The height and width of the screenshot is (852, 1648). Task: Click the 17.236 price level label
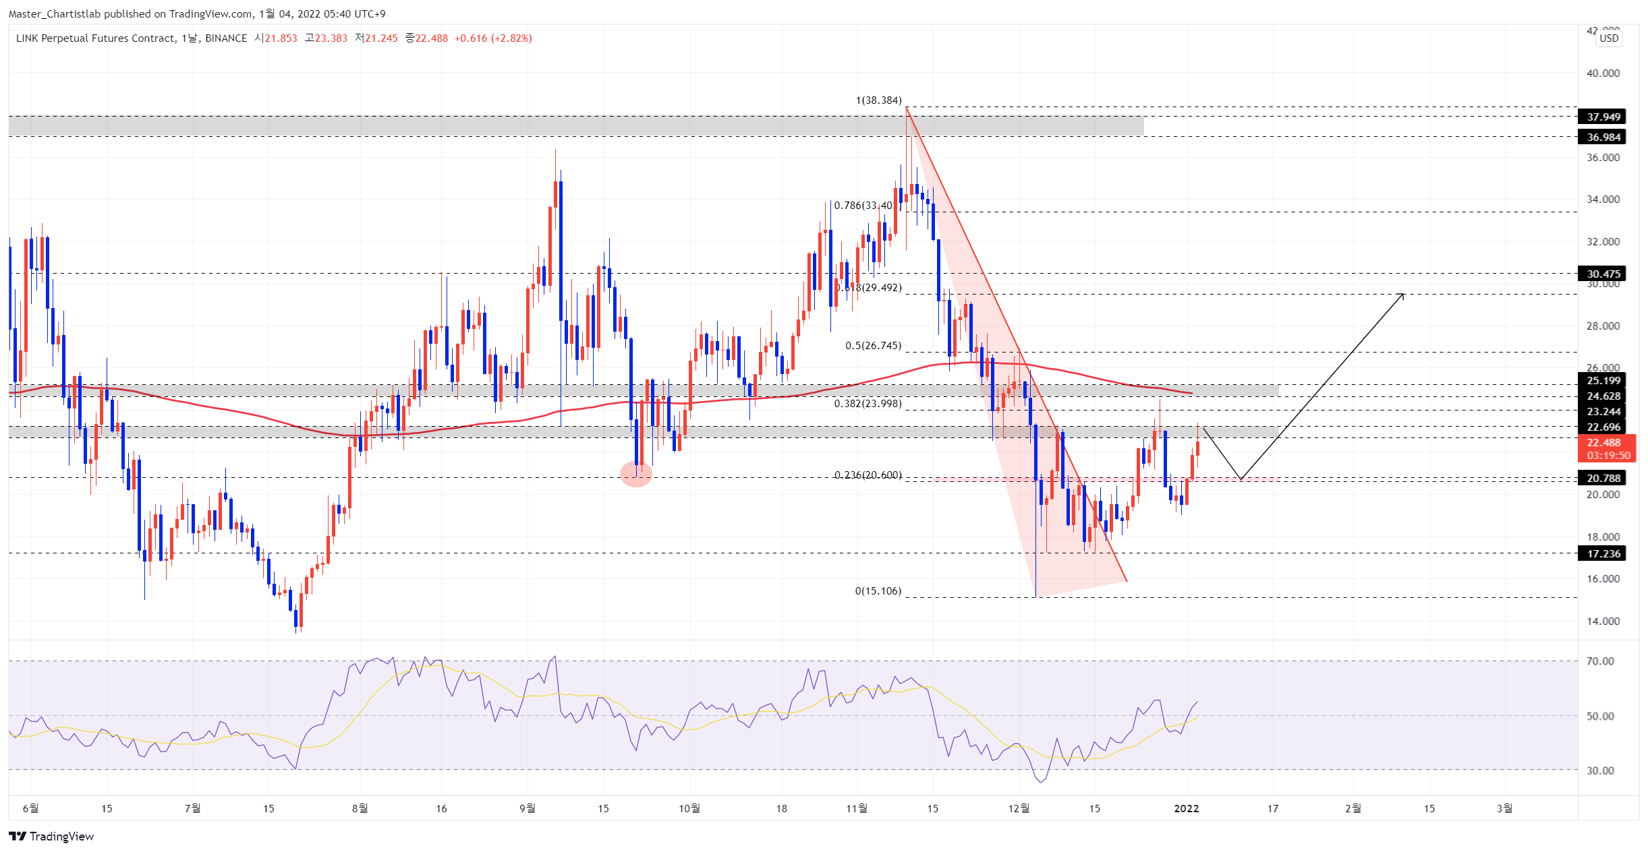[1602, 553]
